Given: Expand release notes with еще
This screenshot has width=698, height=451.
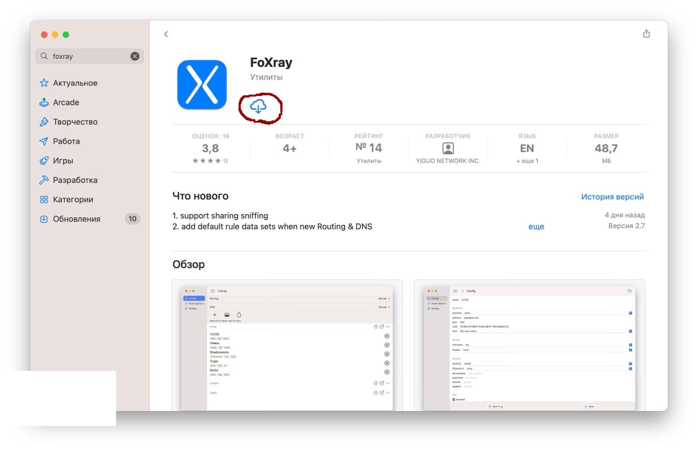Looking at the screenshot, I should pyautogui.click(x=536, y=227).
